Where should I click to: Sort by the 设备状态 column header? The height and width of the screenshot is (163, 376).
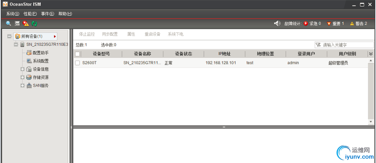pyautogui.click(x=184, y=54)
